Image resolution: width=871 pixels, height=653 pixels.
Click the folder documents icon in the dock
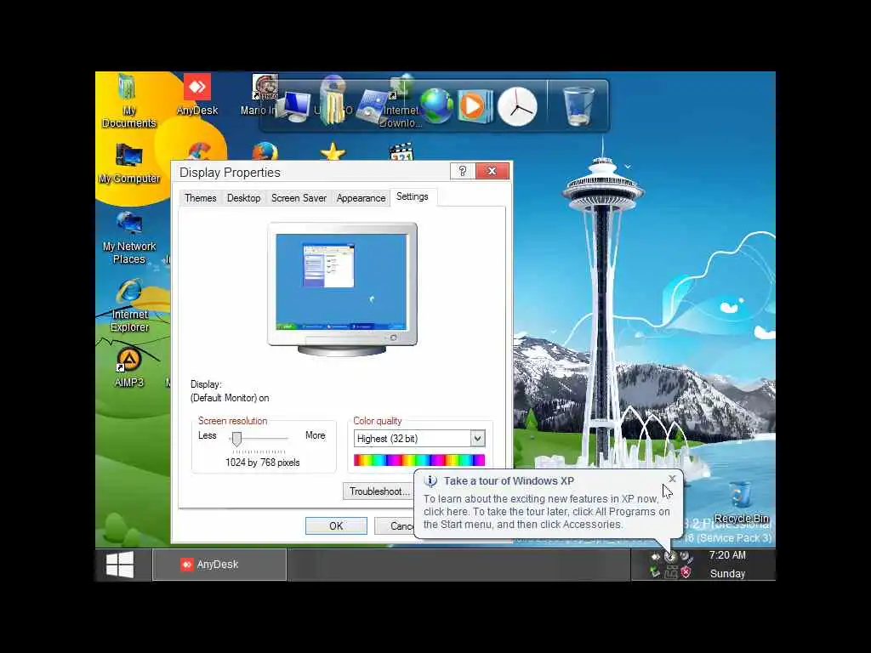pos(333,105)
